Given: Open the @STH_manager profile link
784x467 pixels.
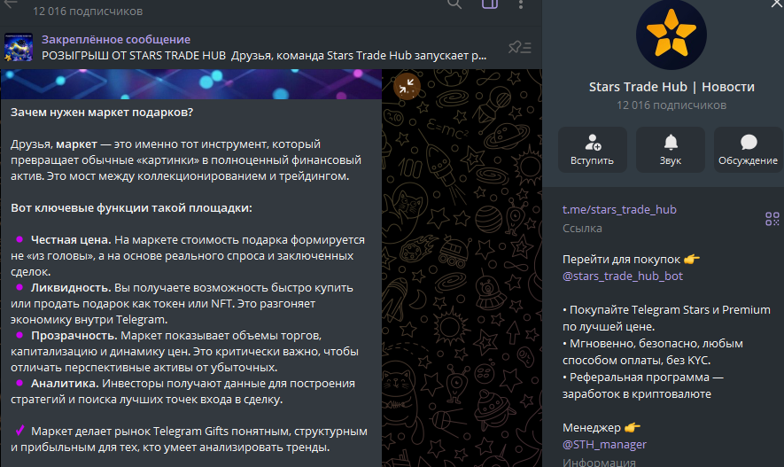Looking at the screenshot, I should point(604,444).
